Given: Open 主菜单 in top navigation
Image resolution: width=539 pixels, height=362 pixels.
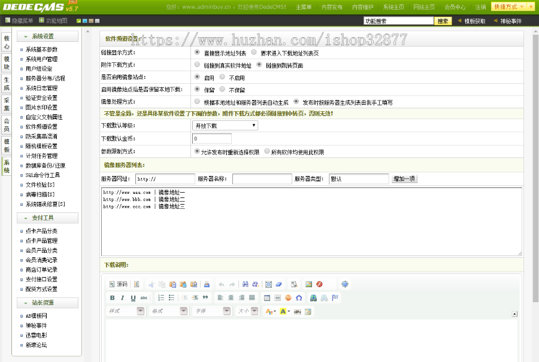Looking at the screenshot, I should [304, 7].
